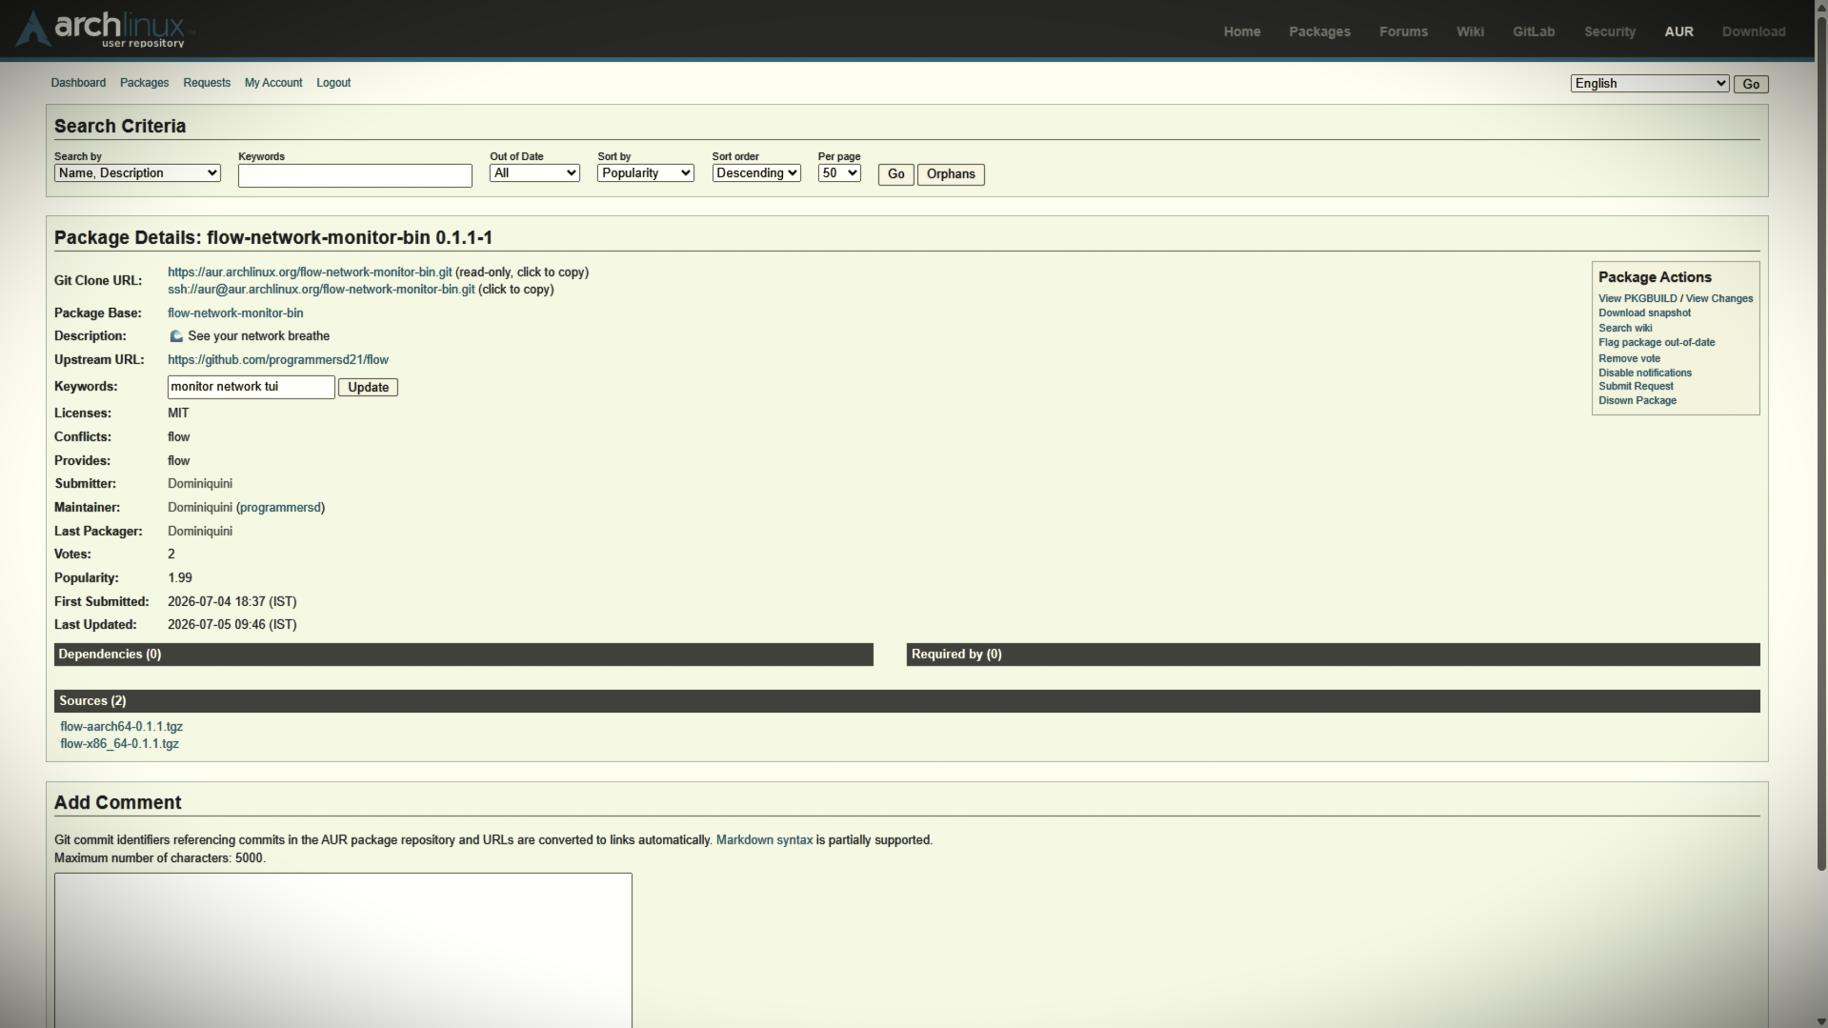1828x1028 pixels.
Task: Open Packages in the top navigation bar
Action: 1319,31
